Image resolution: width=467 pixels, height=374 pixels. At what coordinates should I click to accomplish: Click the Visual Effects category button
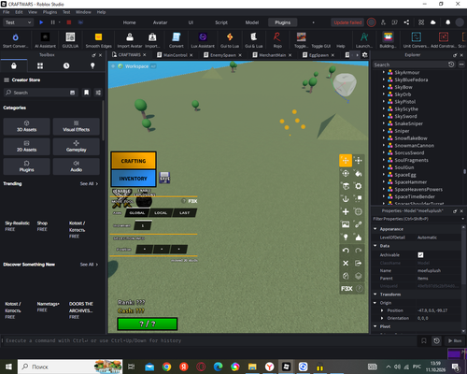(x=77, y=126)
